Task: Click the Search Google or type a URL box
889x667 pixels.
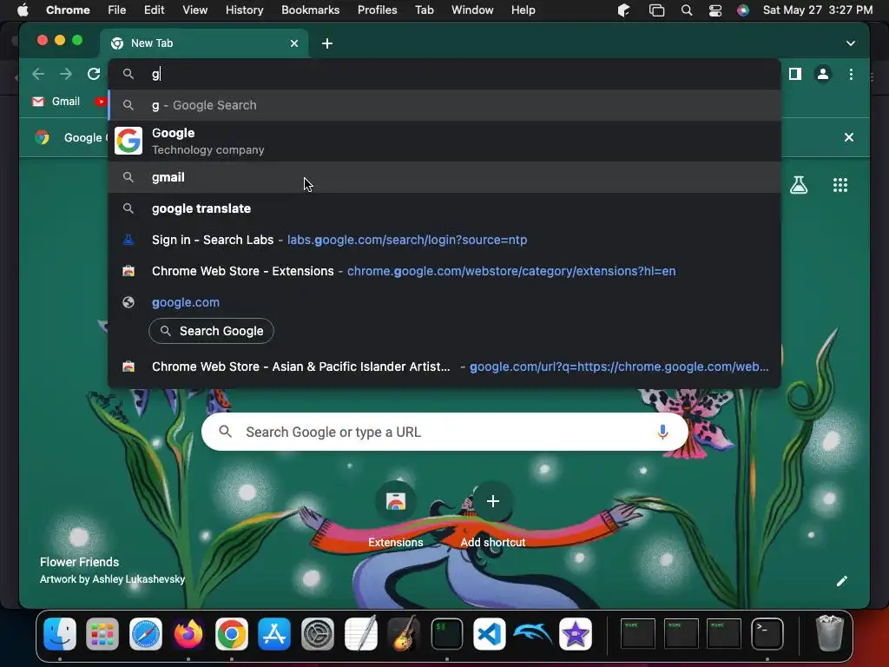Action: click(444, 432)
